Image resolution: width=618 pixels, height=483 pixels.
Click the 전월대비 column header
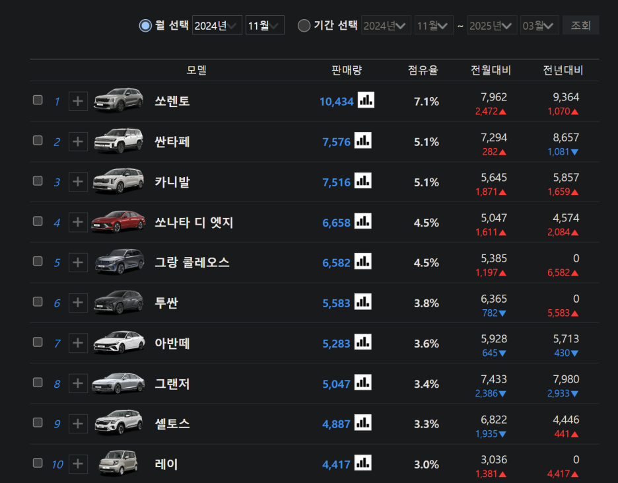pos(491,70)
